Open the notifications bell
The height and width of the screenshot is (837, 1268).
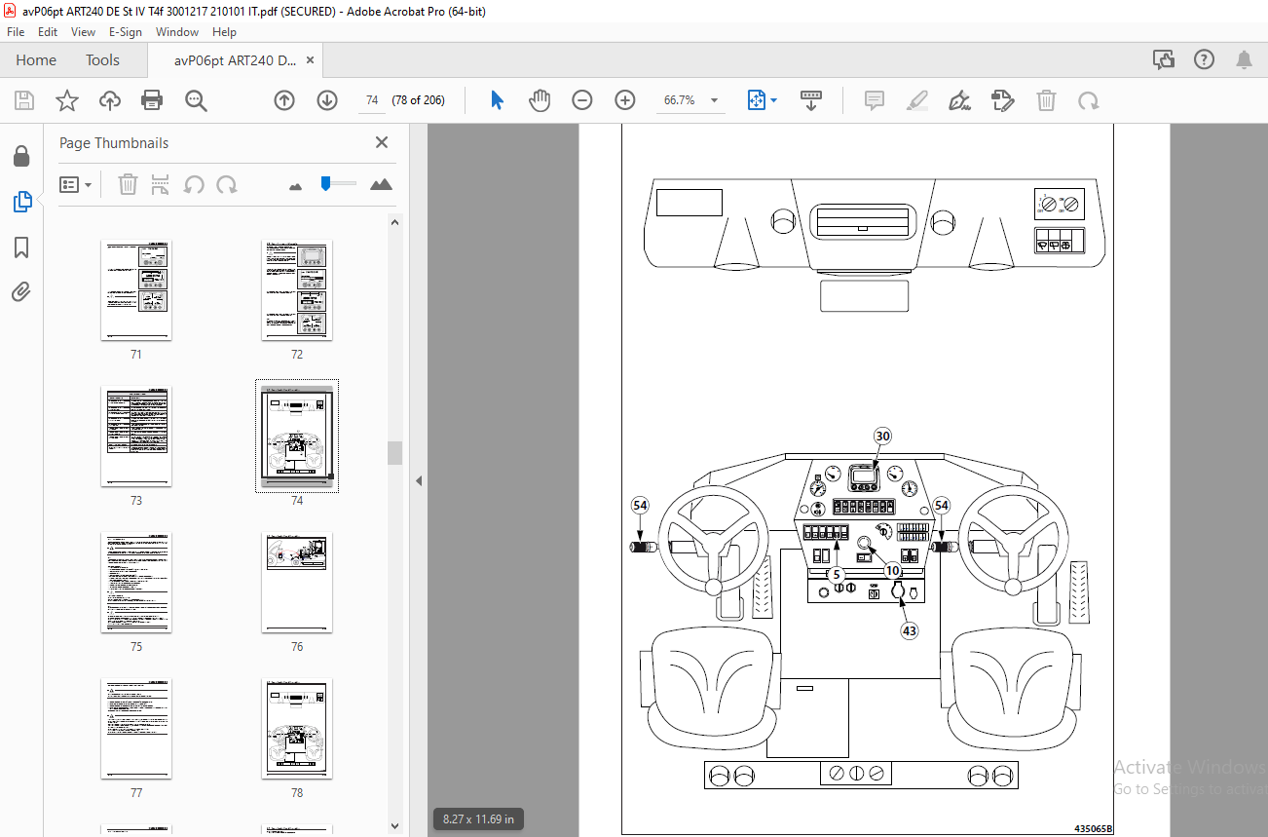(1244, 60)
